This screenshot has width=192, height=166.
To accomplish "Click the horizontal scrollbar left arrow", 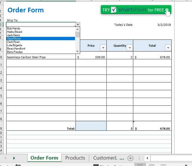I will (x=147, y=158).
